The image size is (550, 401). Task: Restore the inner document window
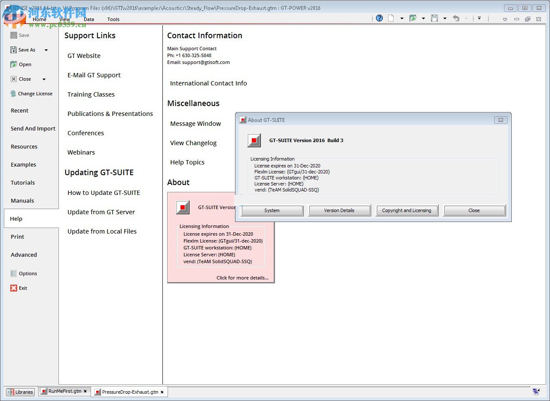point(528,19)
